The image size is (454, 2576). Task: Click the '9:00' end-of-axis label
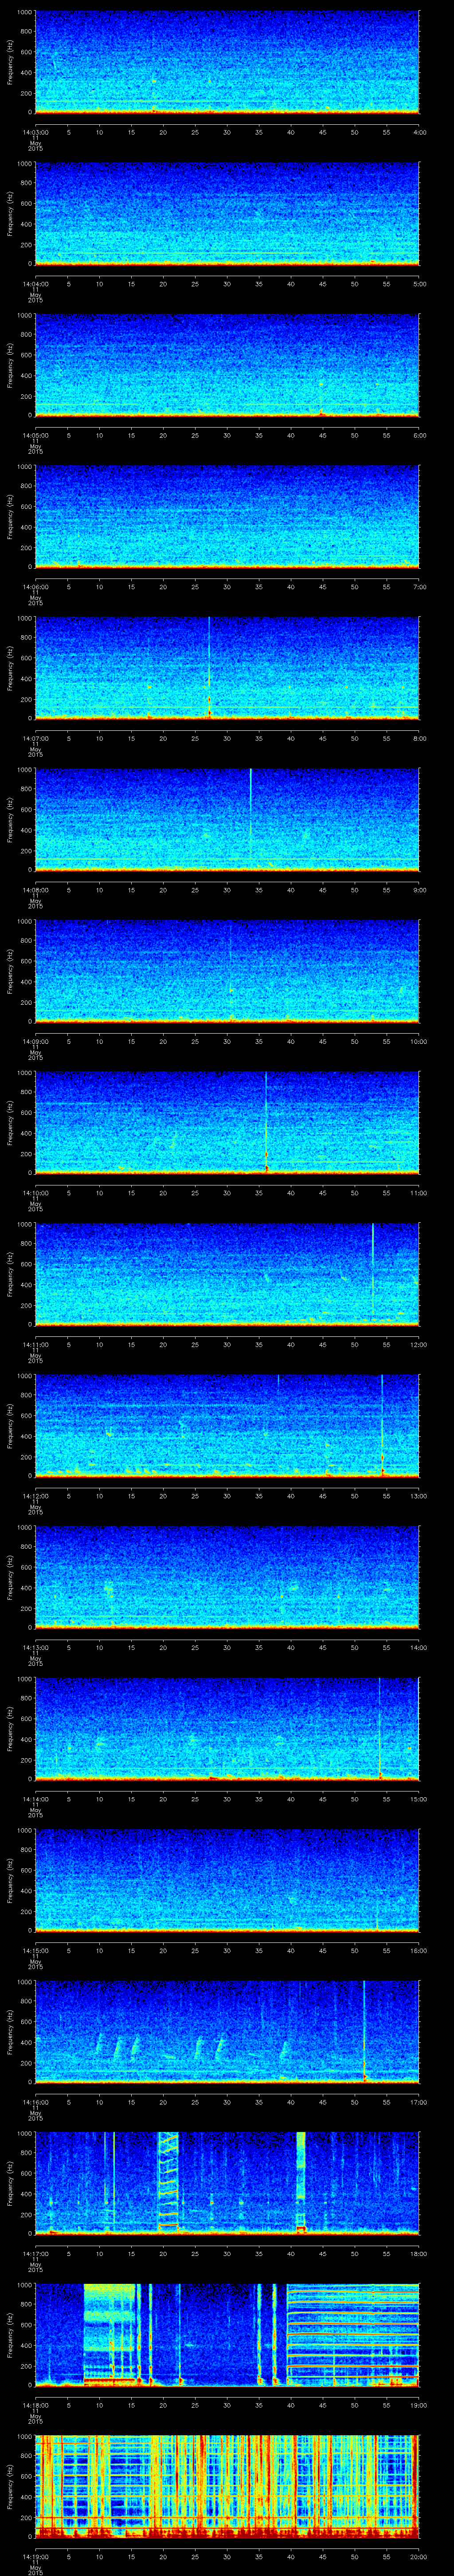(419, 890)
